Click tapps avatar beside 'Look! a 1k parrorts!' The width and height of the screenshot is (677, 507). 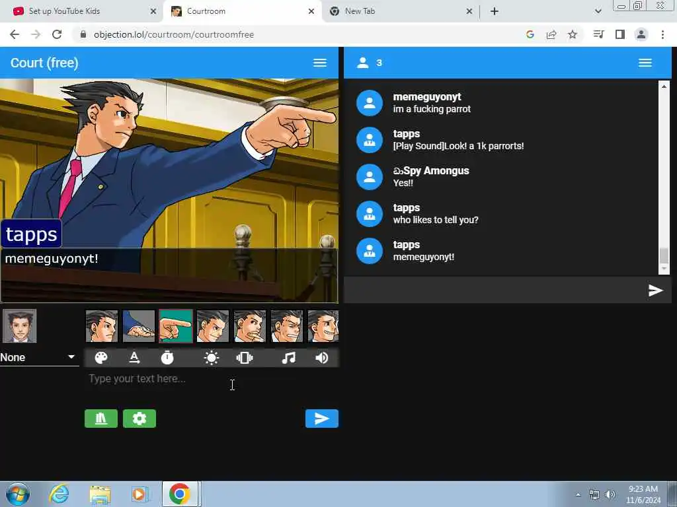(370, 140)
